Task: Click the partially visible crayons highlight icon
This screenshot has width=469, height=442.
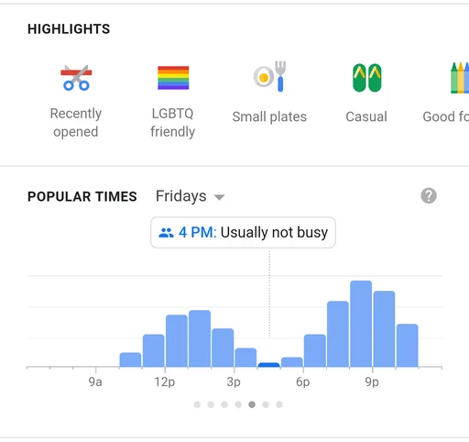Action: [460, 78]
